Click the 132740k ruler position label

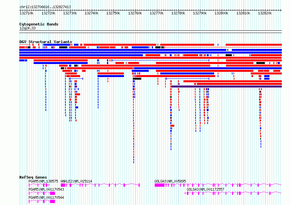point(92,13)
